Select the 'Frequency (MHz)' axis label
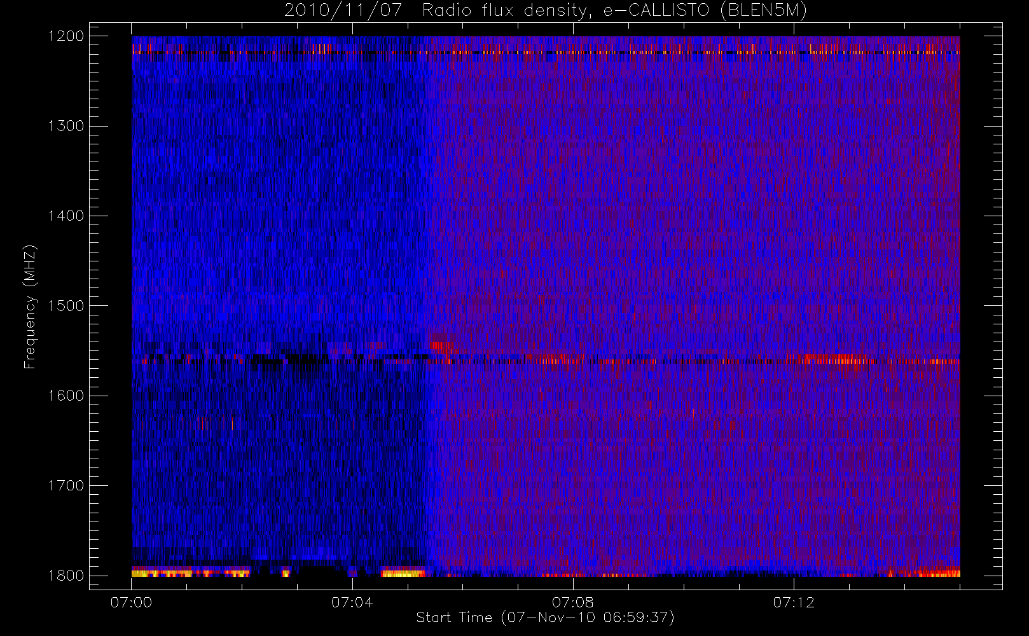Screen dimensions: 1029x636 tap(30, 307)
